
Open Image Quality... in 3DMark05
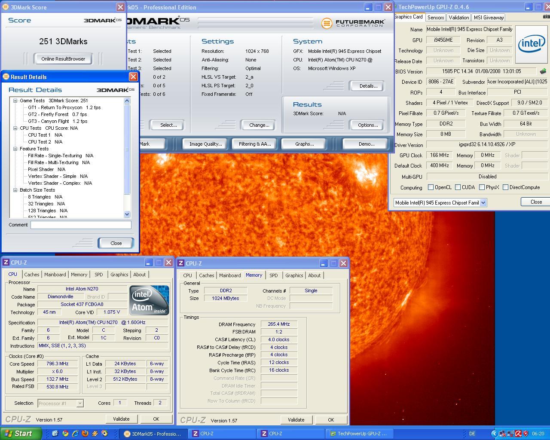coord(205,144)
